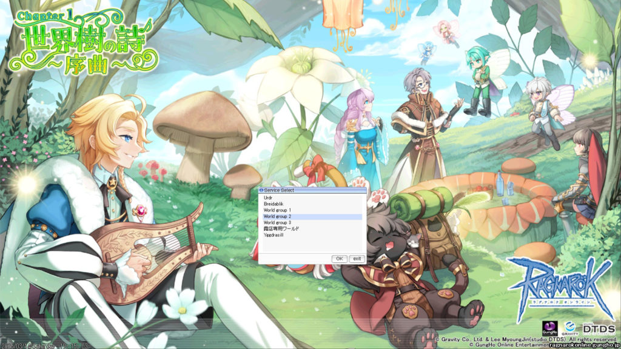Click the empty area below Yggdrasill in the list
The image size is (621, 349).
[311, 245]
